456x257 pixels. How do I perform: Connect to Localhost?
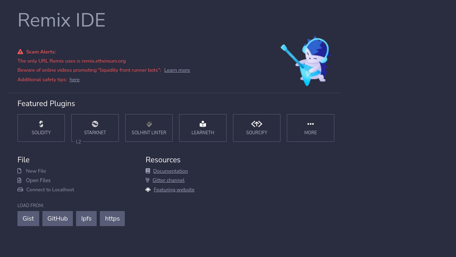tap(50, 190)
